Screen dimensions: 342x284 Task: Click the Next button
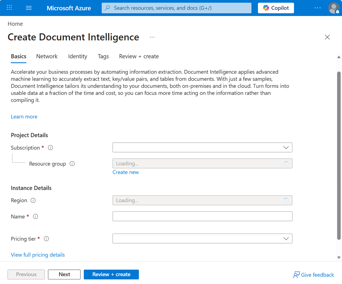[x=64, y=274]
